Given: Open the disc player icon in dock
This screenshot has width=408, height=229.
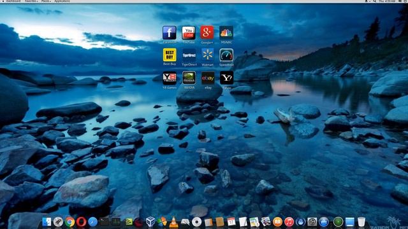Looking at the screenshot, I should coord(197,222).
